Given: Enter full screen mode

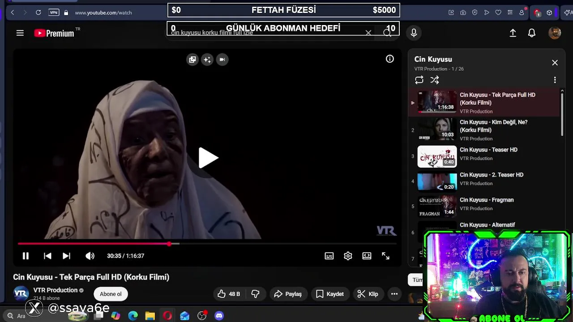Looking at the screenshot, I should pos(385,256).
